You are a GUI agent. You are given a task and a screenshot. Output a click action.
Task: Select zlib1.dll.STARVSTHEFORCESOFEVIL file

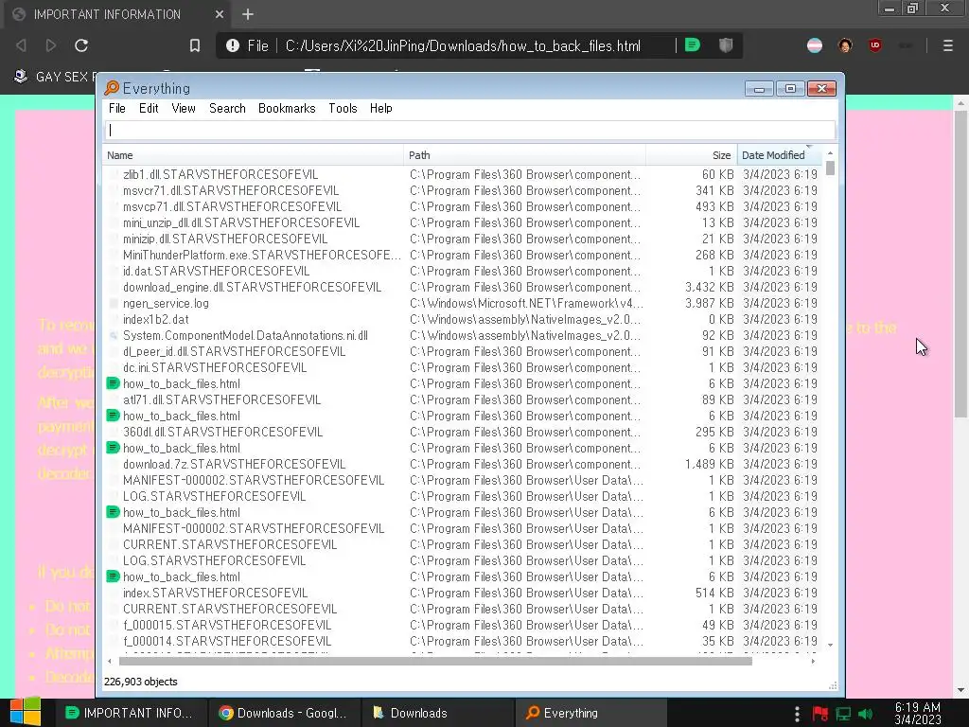pos(220,175)
